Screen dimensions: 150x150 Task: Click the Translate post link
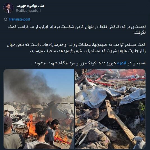tap(19, 19)
